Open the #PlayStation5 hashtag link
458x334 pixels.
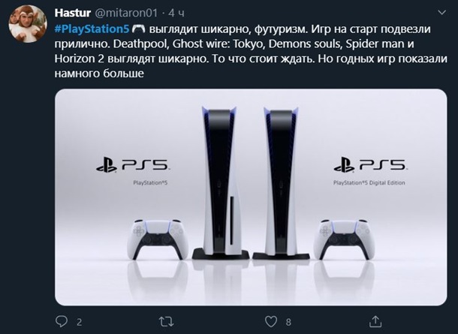(92, 29)
